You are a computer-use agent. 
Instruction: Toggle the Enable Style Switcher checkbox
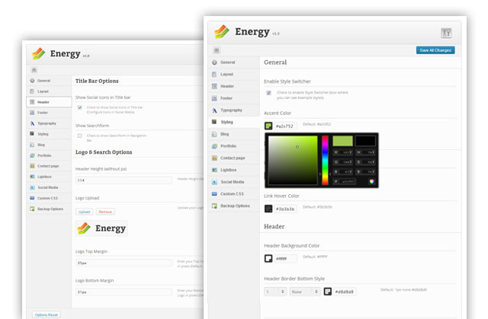(x=268, y=93)
